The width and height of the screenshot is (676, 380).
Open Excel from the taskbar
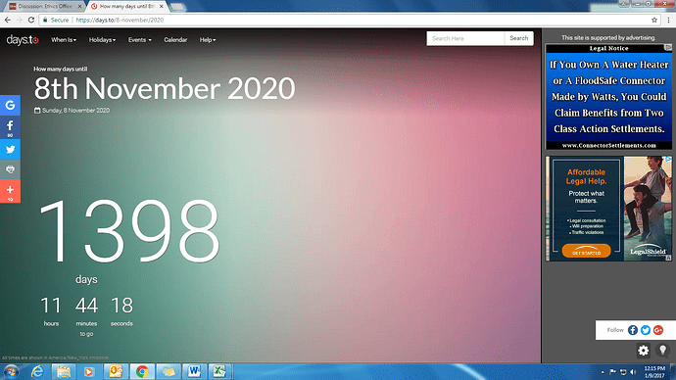click(x=219, y=371)
